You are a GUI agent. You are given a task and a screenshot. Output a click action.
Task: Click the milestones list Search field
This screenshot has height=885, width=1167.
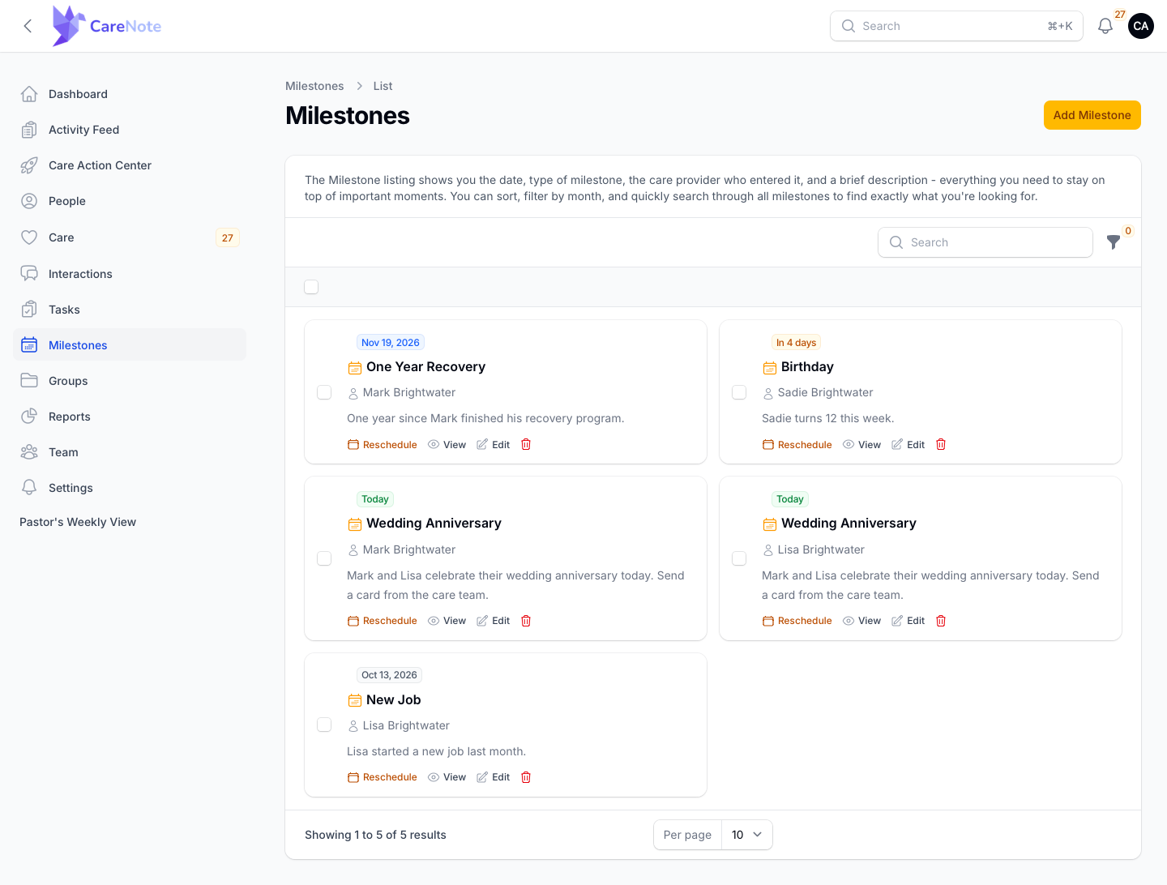[x=985, y=242]
